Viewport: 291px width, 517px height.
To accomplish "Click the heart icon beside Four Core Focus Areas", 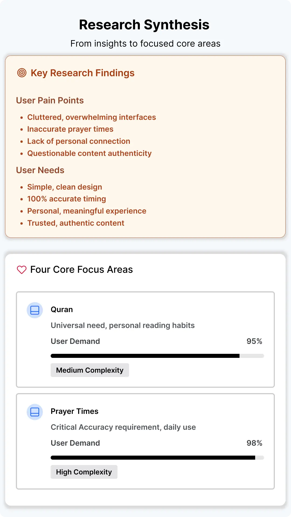I will pyautogui.click(x=22, y=270).
